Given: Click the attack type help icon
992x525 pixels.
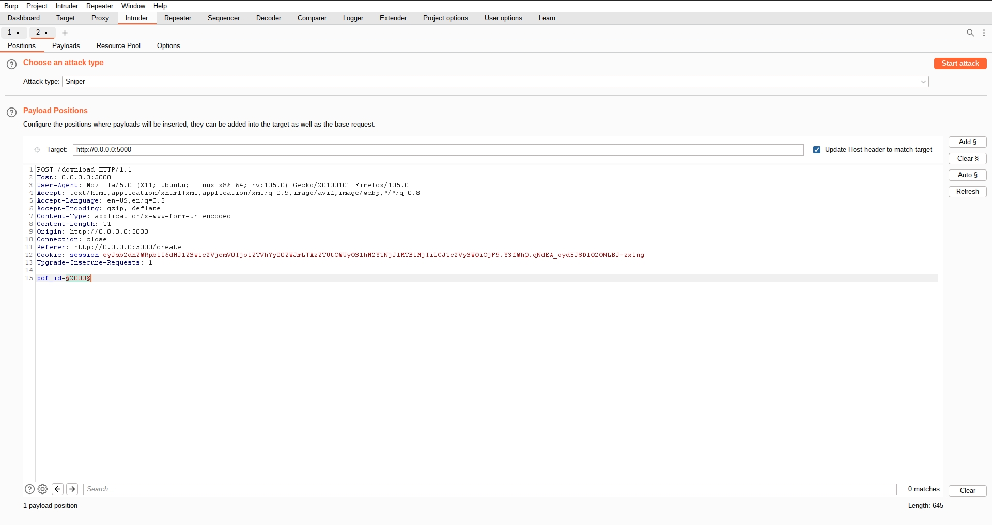Looking at the screenshot, I should 11,64.
